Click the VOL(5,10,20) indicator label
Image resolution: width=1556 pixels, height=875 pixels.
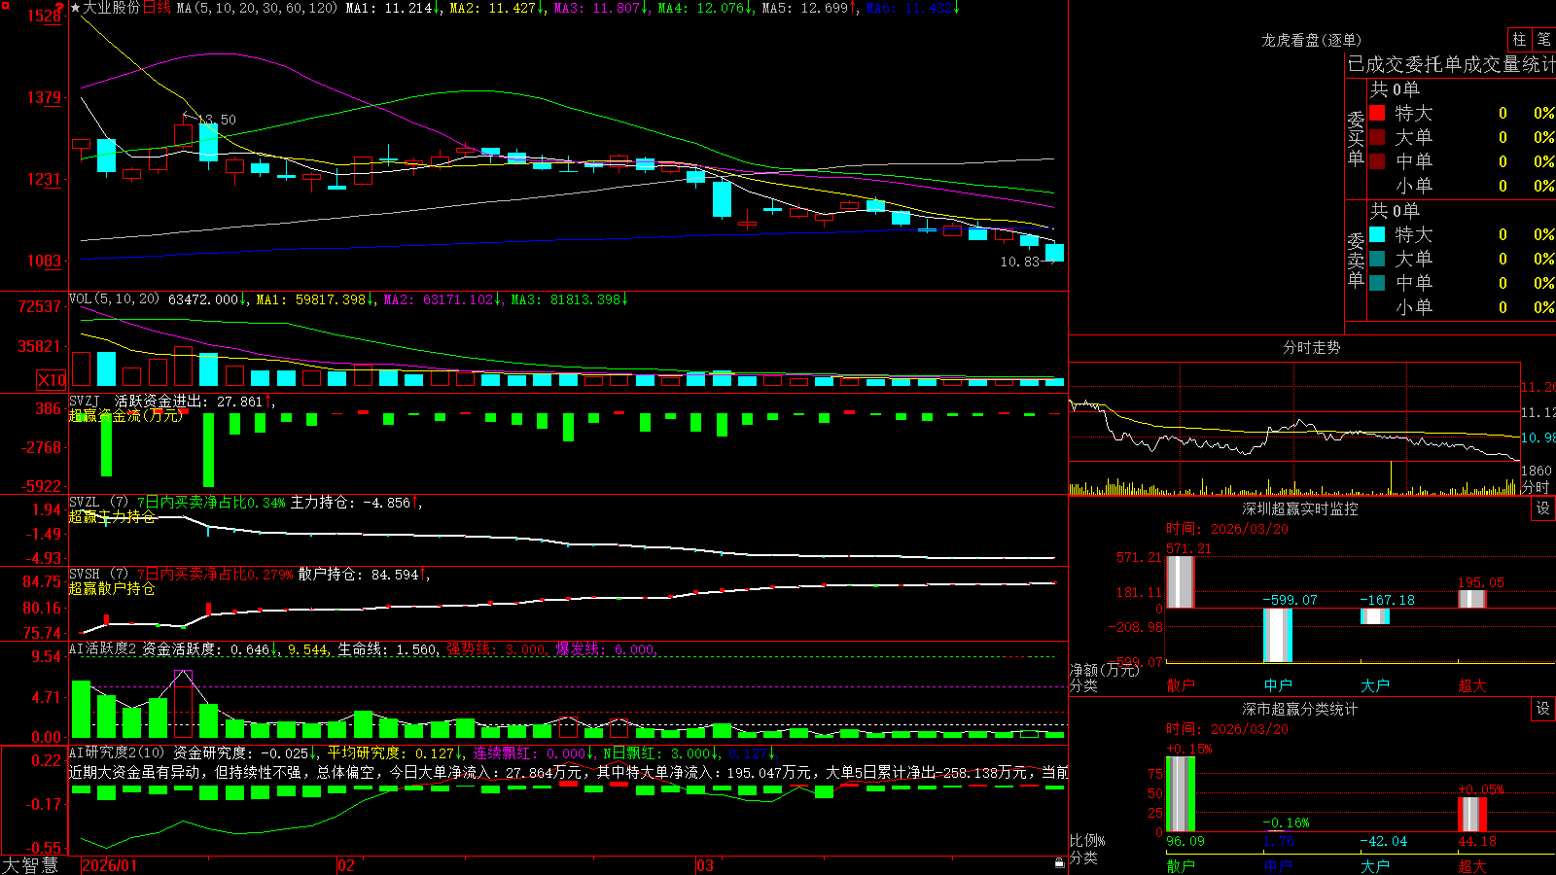pos(114,299)
